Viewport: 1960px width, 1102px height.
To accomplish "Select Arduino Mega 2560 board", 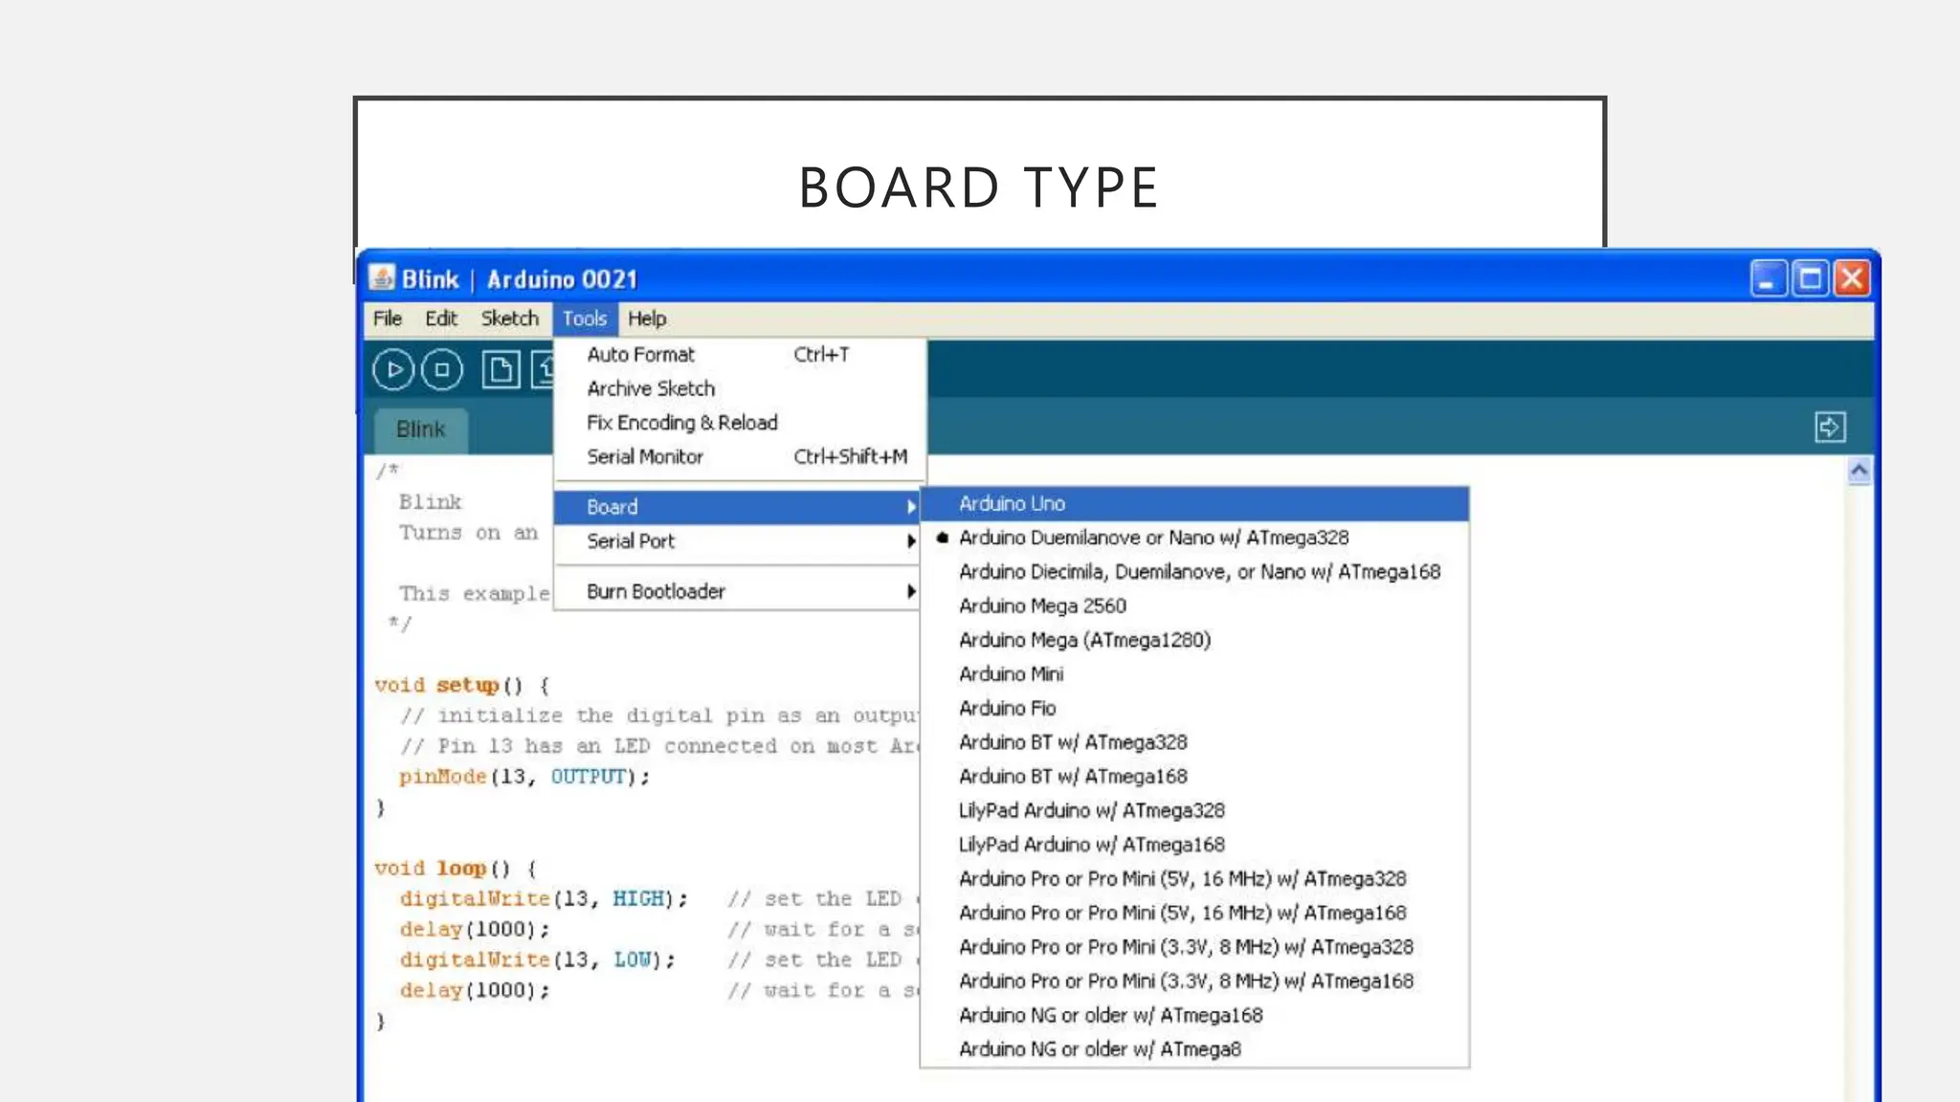I will coord(1195,606).
